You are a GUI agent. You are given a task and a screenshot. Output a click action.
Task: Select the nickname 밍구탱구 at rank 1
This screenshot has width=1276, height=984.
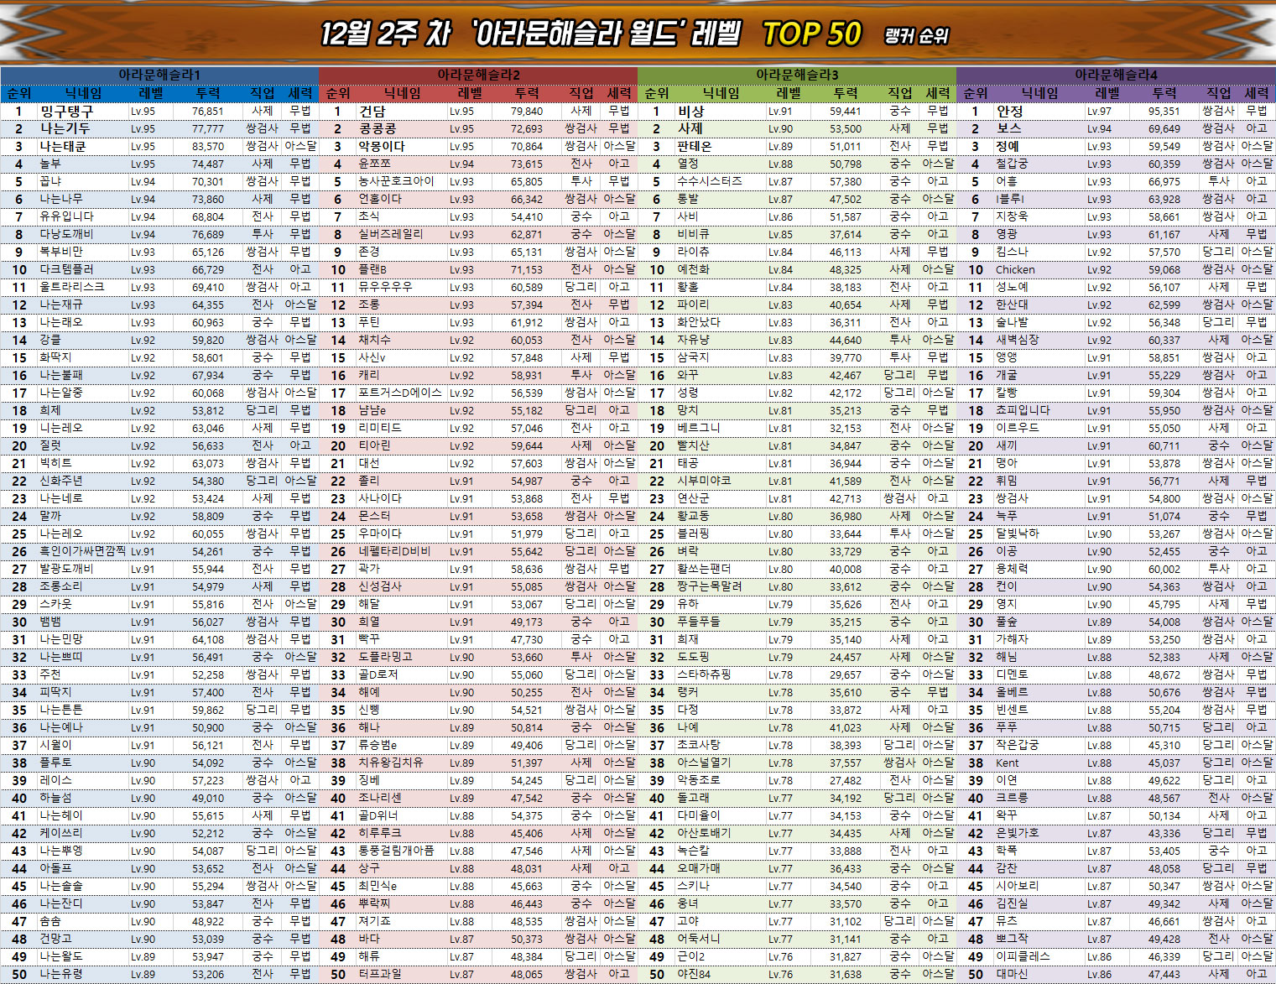pyautogui.click(x=67, y=111)
